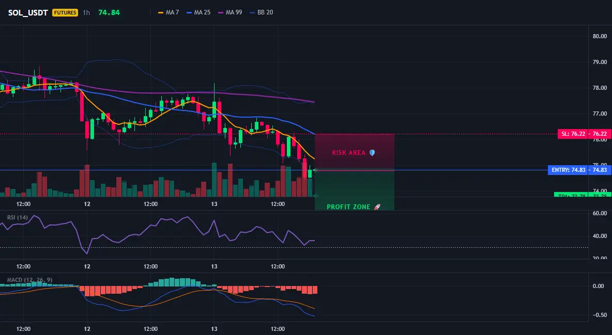Click the RSI (14) indicator label

(17, 217)
